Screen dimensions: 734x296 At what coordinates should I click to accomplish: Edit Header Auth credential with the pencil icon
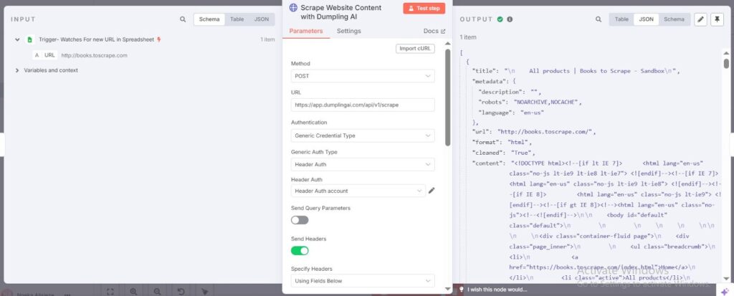tap(432, 191)
